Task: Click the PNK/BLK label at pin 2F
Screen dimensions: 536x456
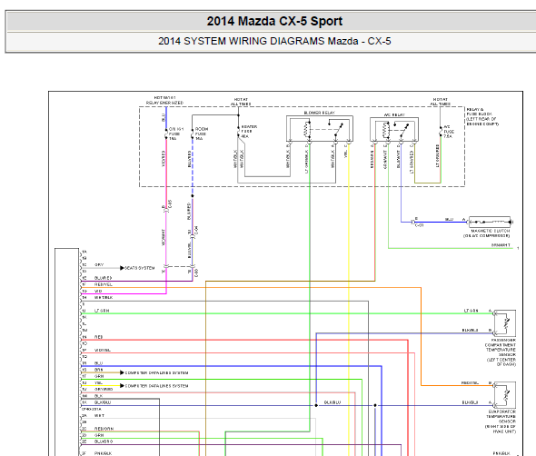Action: [x=104, y=453]
